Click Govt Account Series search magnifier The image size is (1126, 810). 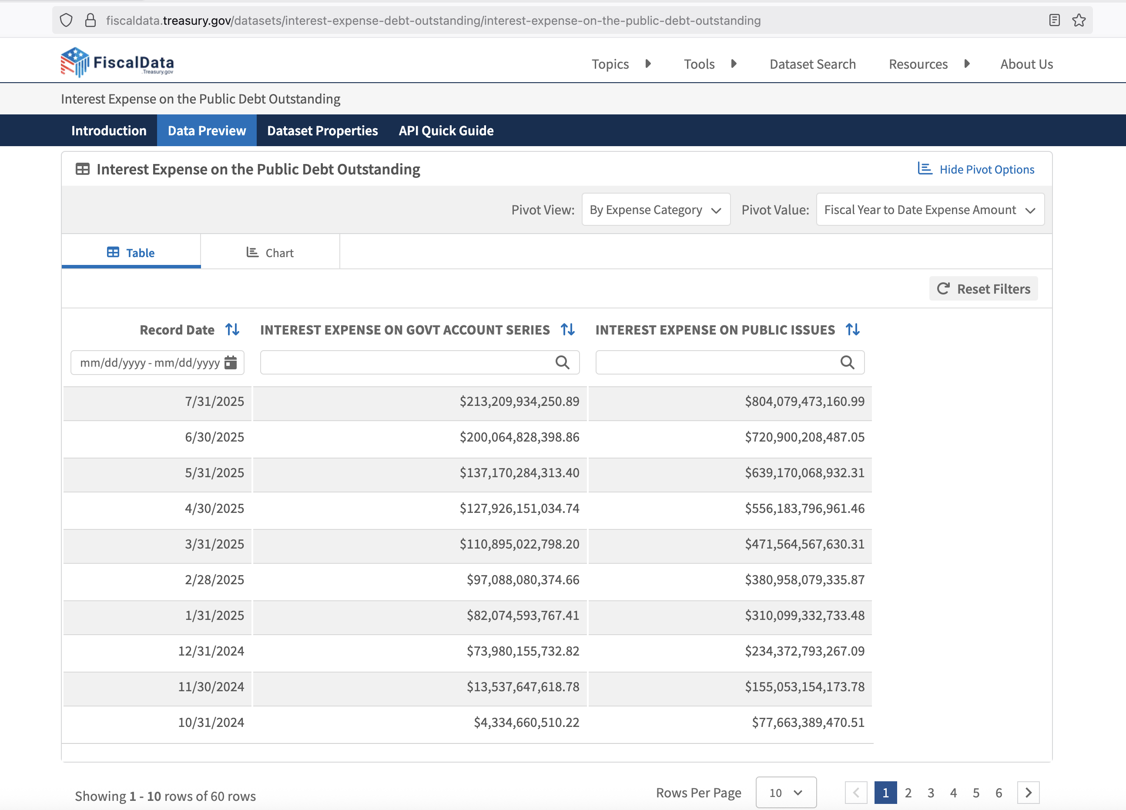[562, 363]
